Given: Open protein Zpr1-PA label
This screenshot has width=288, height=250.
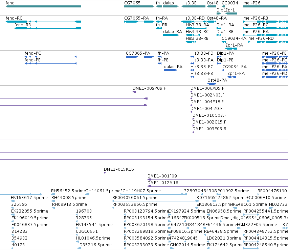Looking at the screenshot, I should (x=236, y=74).
